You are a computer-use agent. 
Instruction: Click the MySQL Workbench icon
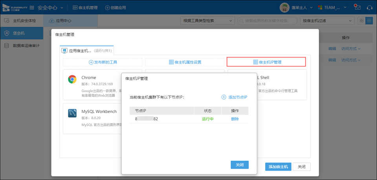coord(72,113)
